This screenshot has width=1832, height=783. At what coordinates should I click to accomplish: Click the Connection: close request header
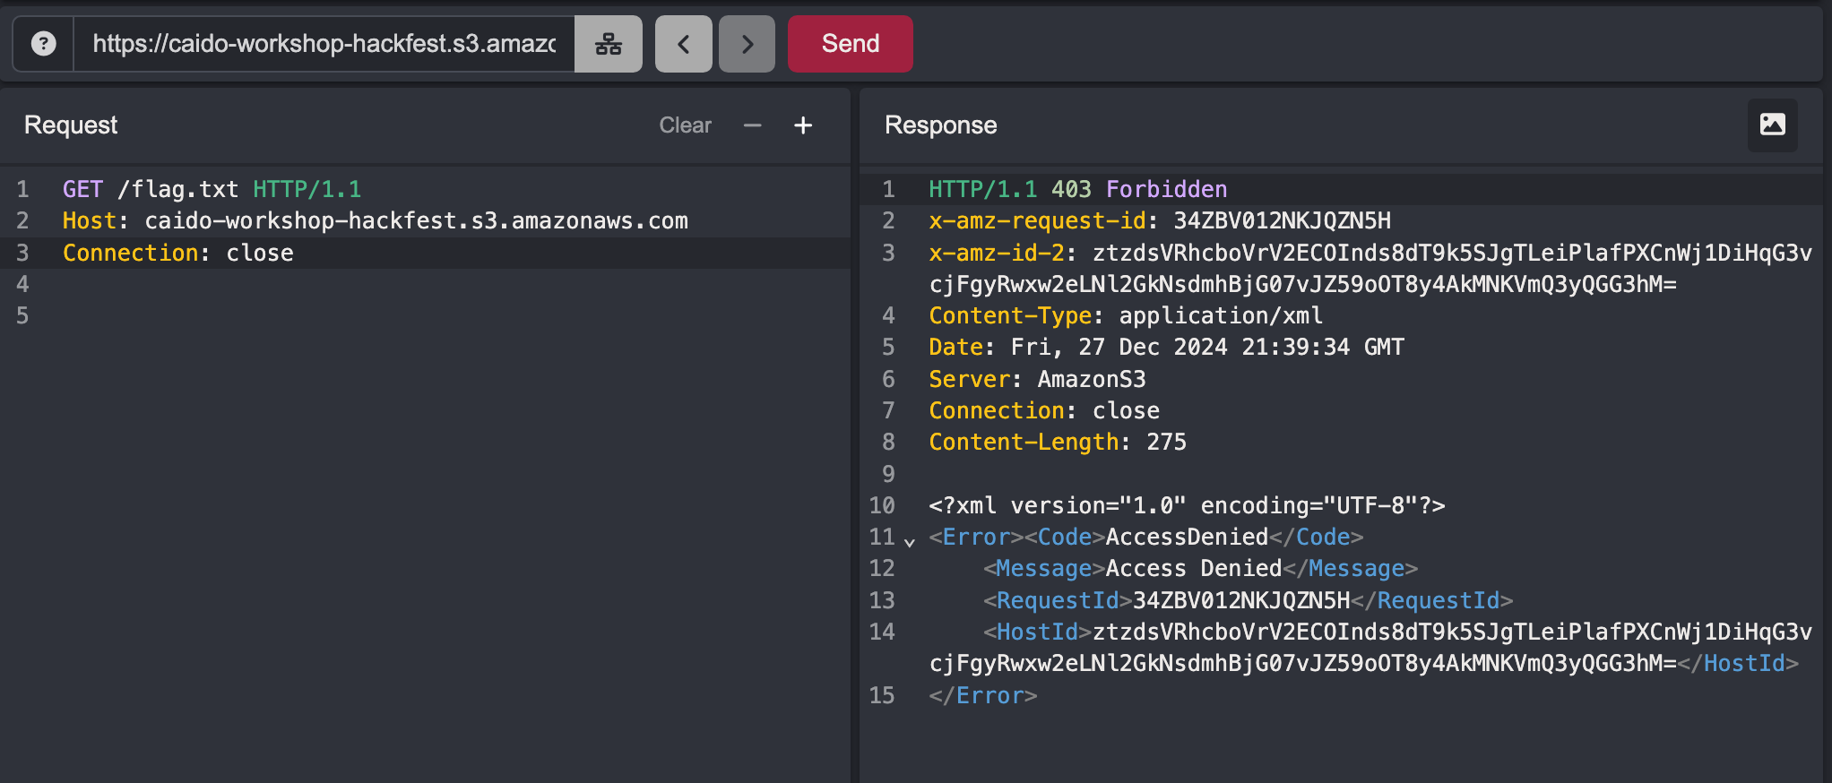point(177,253)
